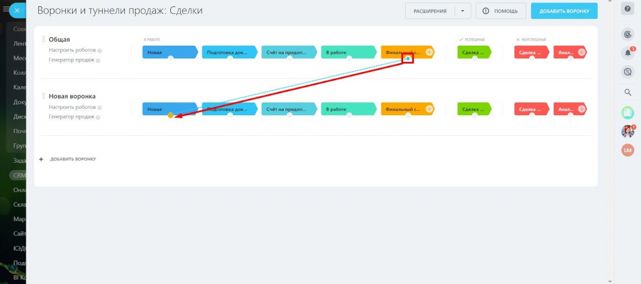Click the Расширения button
The image size is (641, 284).
tap(429, 11)
